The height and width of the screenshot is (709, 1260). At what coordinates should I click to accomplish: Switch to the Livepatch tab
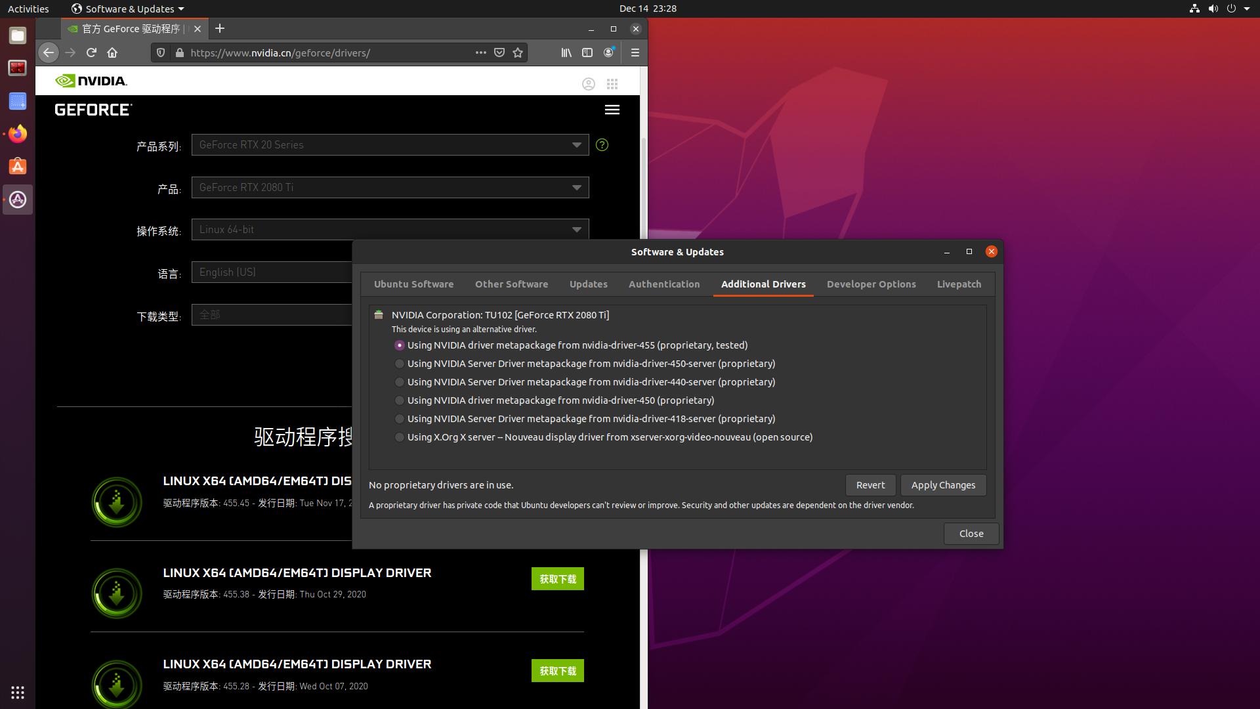point(959,284)
